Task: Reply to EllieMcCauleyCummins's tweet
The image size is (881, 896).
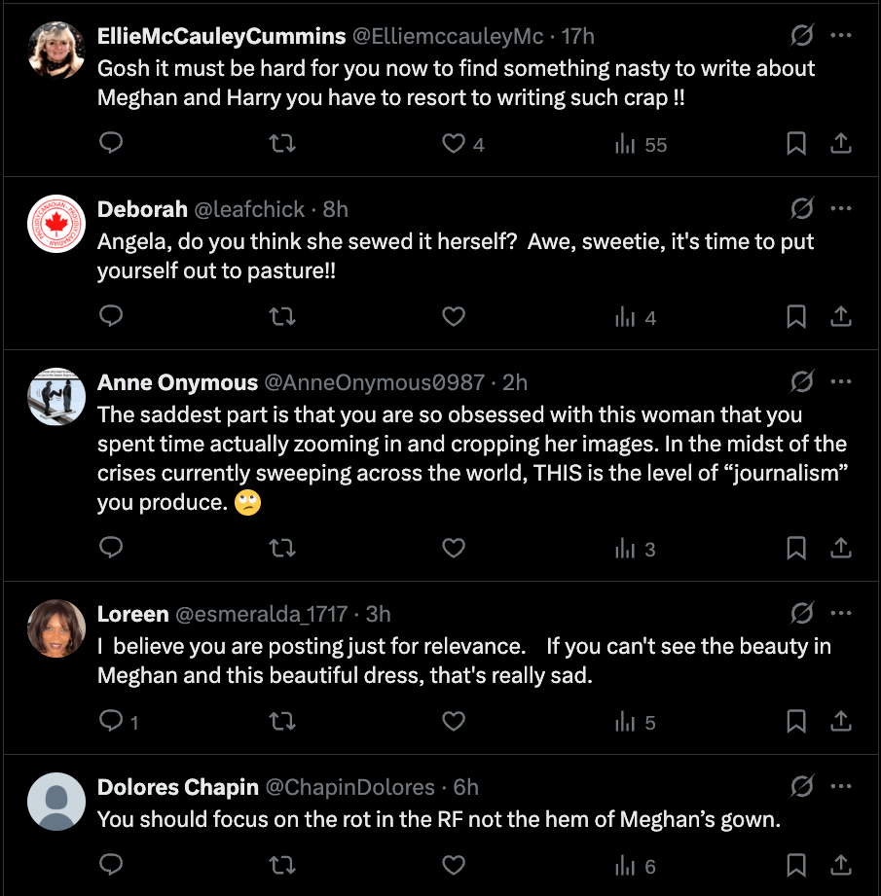Action: [x=112, y=144]
